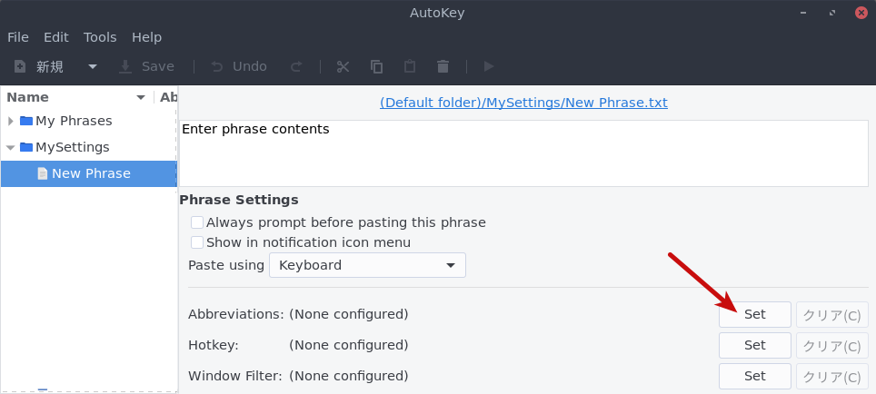Click Set button for Abbreviations
Image resolution: width=876 pixels, height=394 pixels.
[x=755, y=314]
